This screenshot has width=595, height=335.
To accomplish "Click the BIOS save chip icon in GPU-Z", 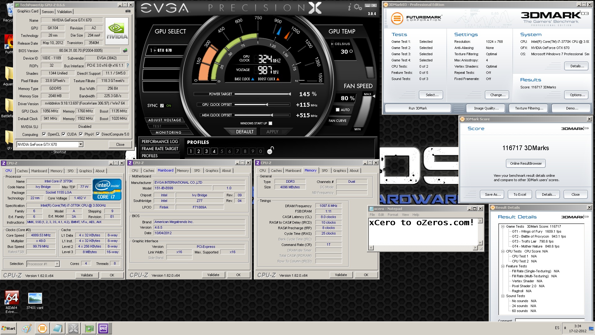I will [x=125, y=50].
